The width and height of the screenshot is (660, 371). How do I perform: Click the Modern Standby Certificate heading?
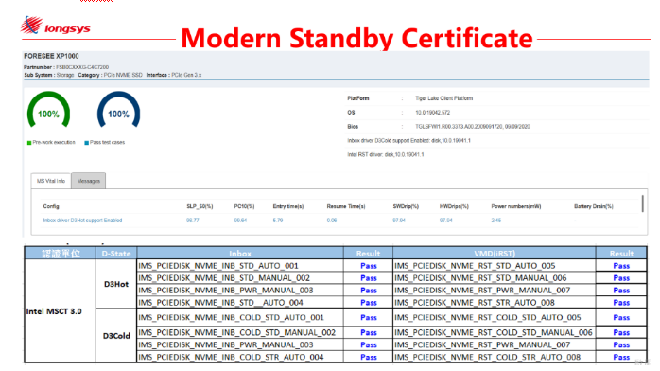(356, 38)
